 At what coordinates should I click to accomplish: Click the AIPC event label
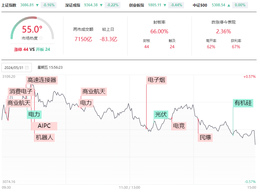click(x=44, y=126)
